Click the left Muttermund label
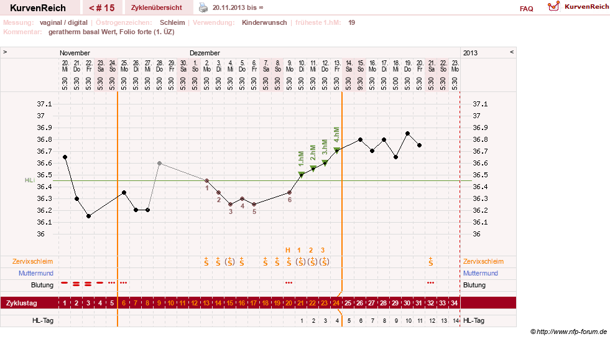 (x=36, y=273)
